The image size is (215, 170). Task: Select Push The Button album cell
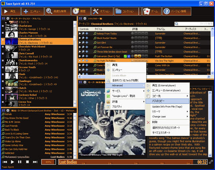coord(164,56)
